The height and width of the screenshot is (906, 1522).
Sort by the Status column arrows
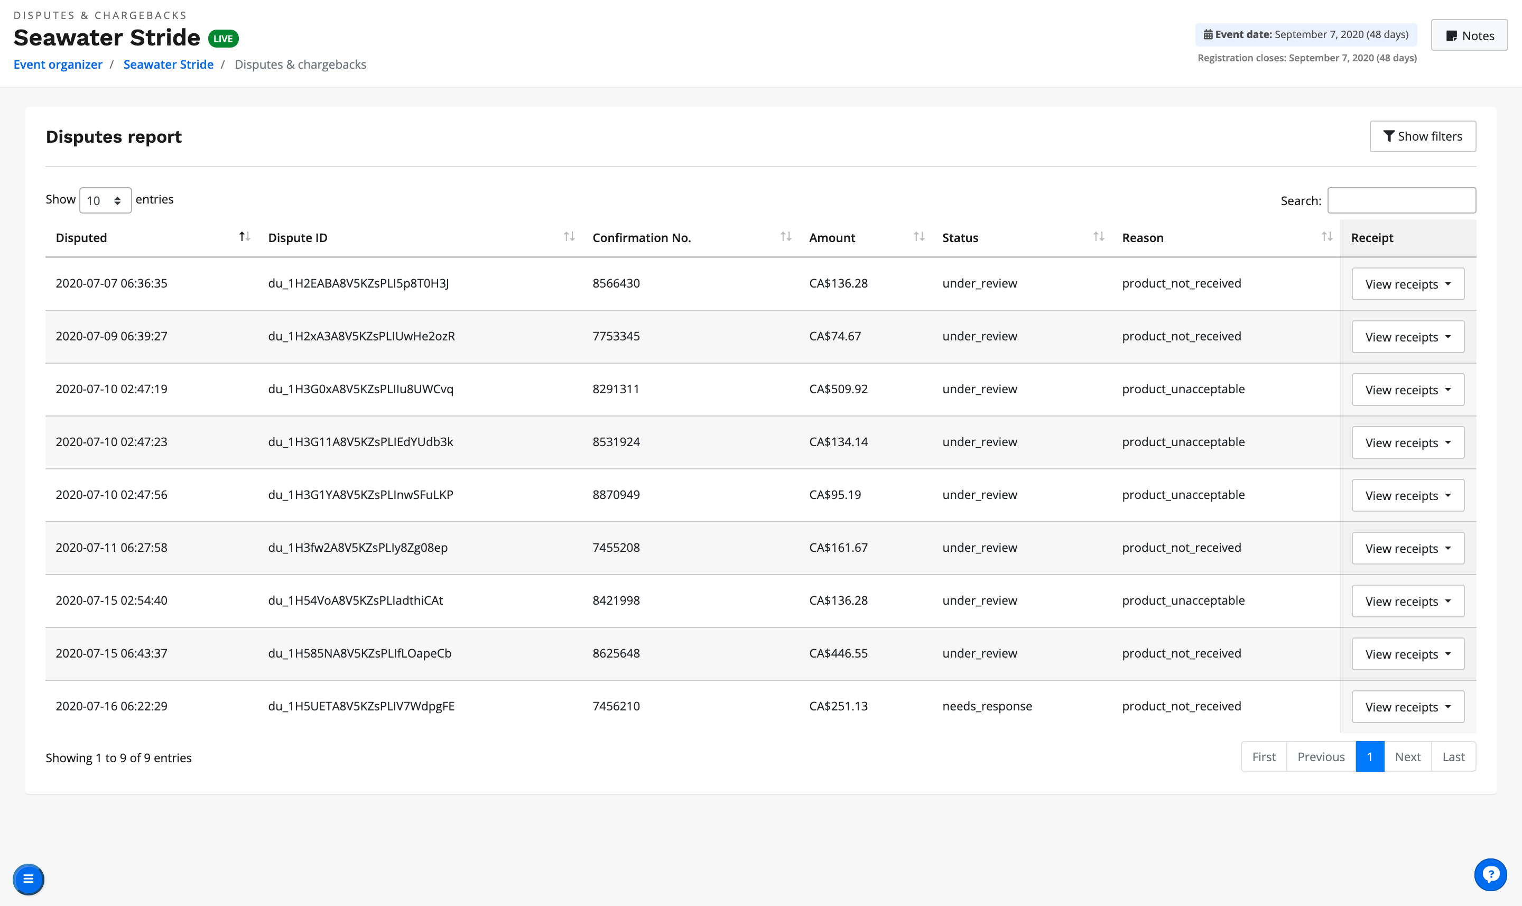[x=1099, y=237]
